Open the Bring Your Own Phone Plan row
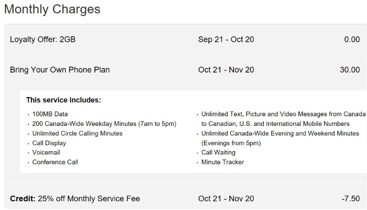The height and width of the screenshot is (210, 367). click(185, 70)
